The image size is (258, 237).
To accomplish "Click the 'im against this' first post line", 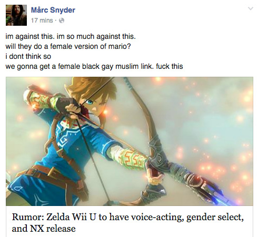I will point(71,36).
